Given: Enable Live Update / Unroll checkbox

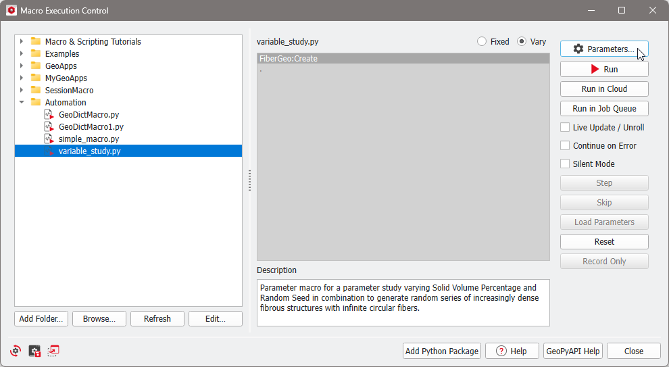Looking at the screenshot, I should [x=565, y=127].
